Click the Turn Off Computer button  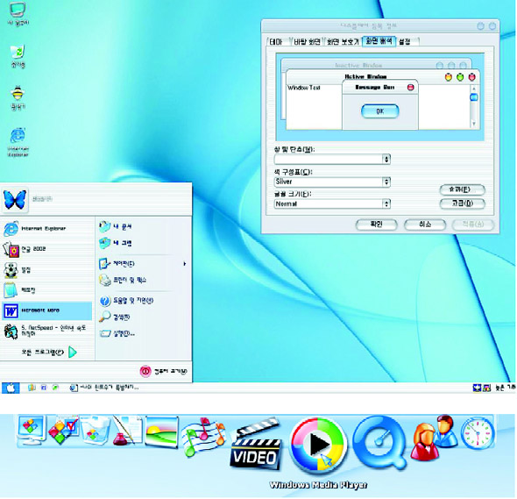point(164,371)
